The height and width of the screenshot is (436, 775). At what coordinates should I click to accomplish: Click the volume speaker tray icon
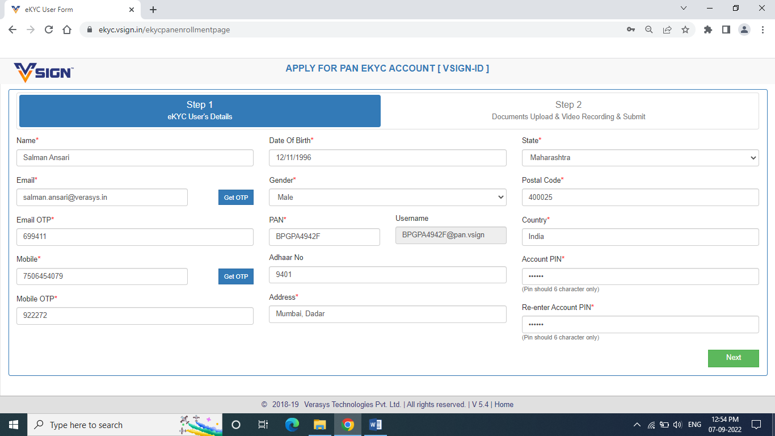coord(677,425)
